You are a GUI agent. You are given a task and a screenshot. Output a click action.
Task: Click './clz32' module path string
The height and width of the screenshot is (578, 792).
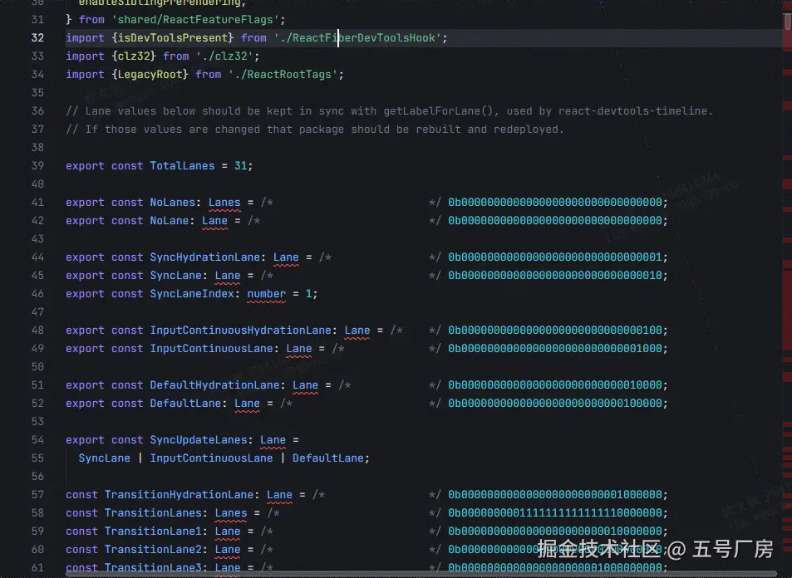pyautogui.click(x=224, y=56)
